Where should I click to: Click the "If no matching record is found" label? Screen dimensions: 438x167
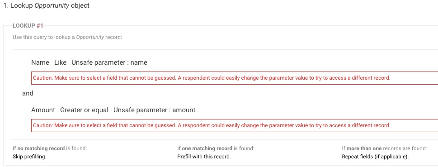coord(50,148)
